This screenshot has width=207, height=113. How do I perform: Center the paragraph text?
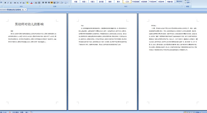[46, 3]
